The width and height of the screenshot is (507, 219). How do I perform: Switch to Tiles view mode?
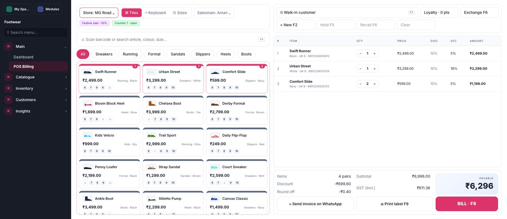click(x=132, y=13)
